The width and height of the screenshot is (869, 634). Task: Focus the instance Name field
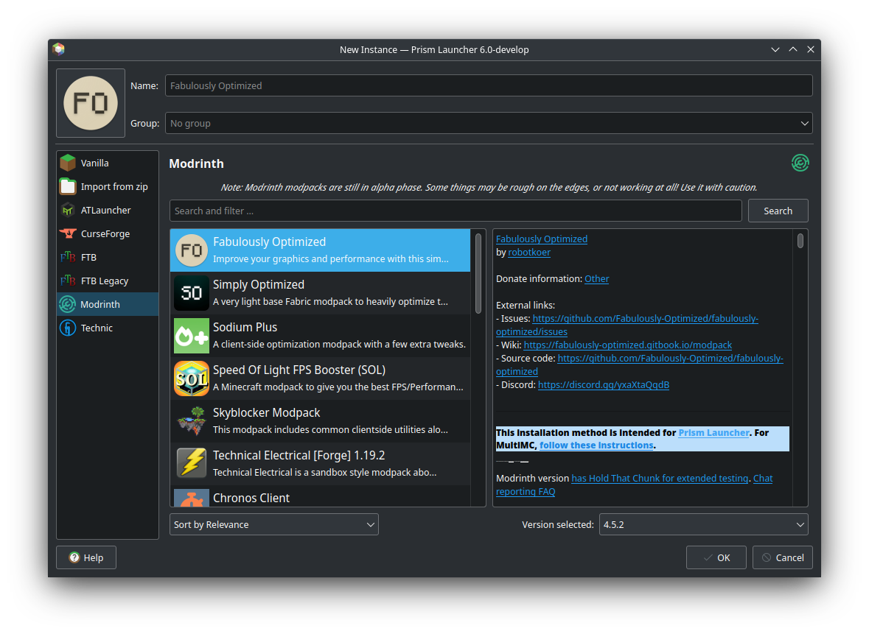pyautogui.click(x=488, y=86)
